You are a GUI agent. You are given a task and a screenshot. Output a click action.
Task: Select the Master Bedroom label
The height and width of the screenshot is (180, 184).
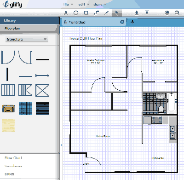click(96, 61)
